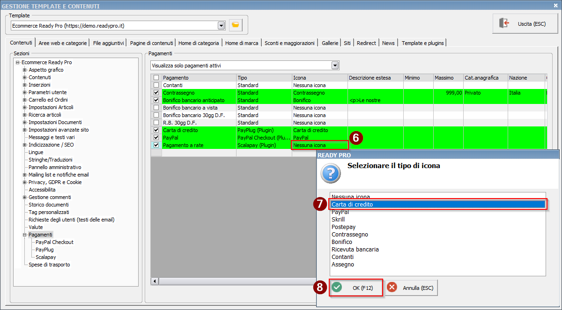Collapse the Pagamenti tree node
The height and width of the screenshot is (310, 562).
click(25, 235)
